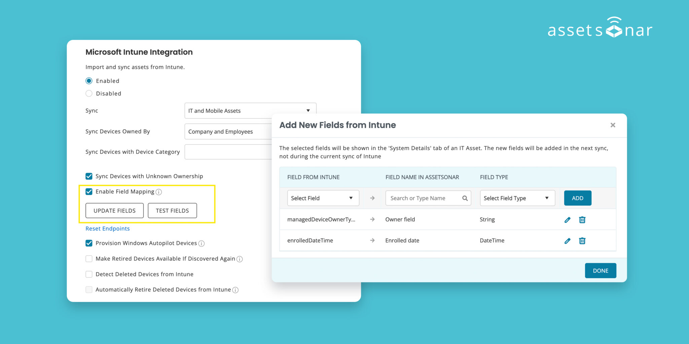Image resolution: width=689 pixels, height=344 pixels.
Task: Click the search magnifier in Field Name column
Action: pyautogui.click(x=465, y=198)
